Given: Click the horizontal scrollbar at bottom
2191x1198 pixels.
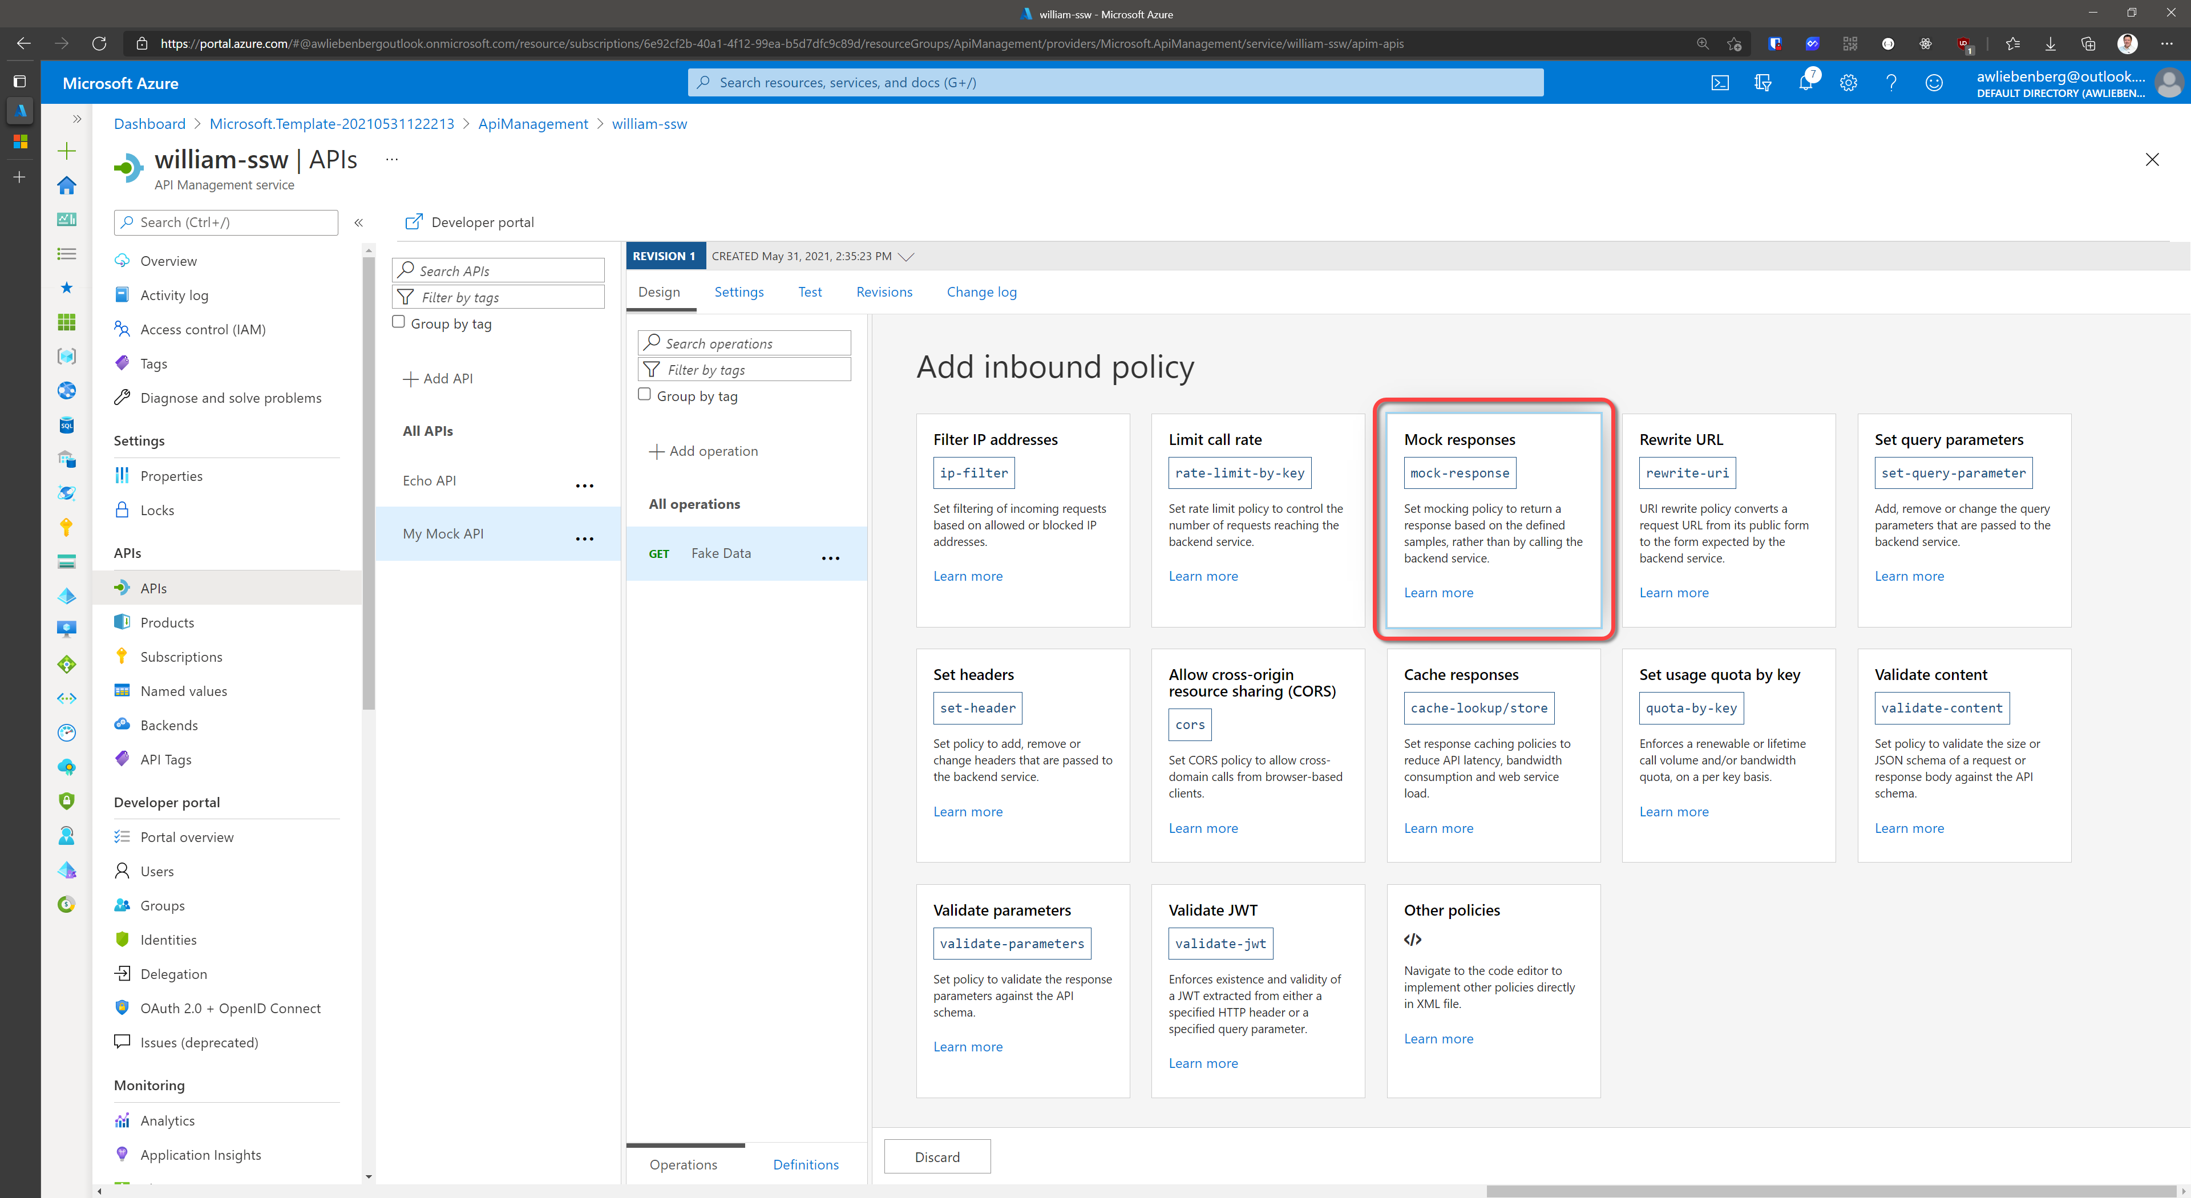Looking at the screenshot, I should [x=1829, y=1191].
